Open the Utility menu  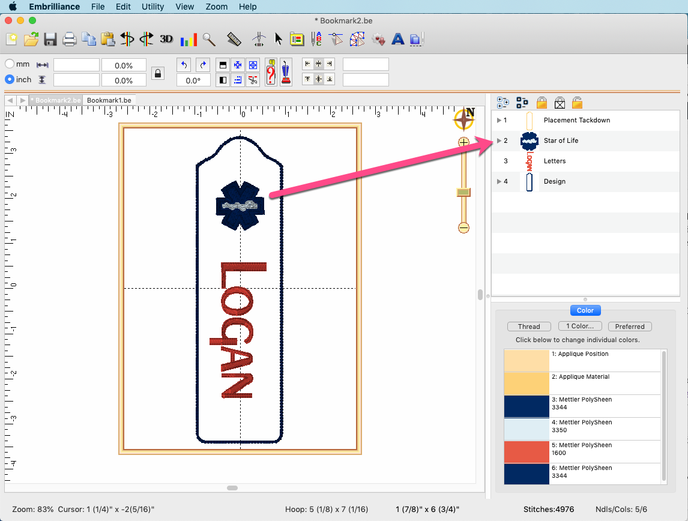152,7
